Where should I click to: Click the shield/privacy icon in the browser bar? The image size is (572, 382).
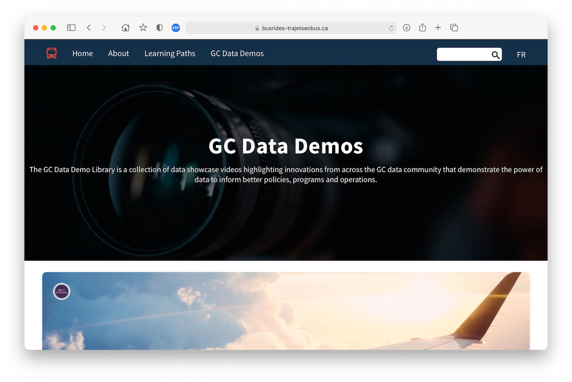click(159, 27)
